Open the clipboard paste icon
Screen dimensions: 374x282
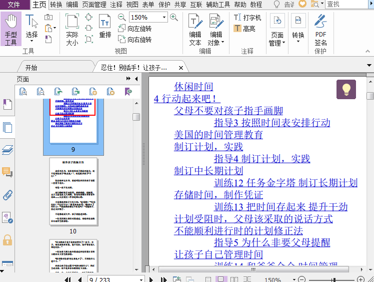pos(48,28)
